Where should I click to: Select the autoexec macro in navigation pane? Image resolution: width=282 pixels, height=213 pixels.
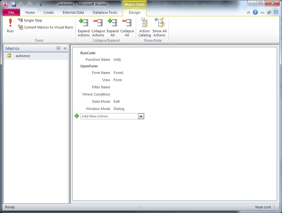pyautogui.click(x=36, y=56)
